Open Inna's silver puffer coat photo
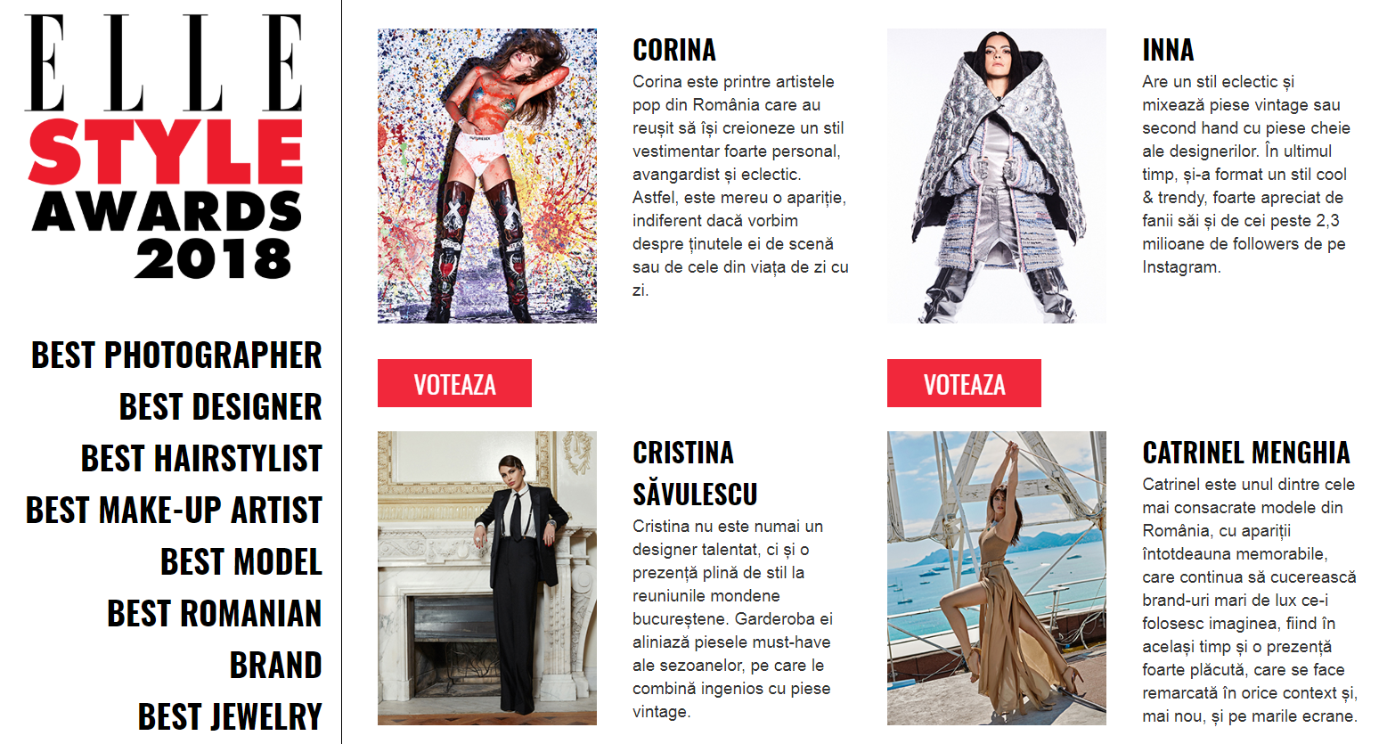The height and width of the screenshot is (744, 1387). (997, 176)
